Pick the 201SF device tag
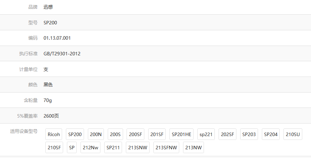Image resolution: width=311 pixels, height=158 pixels. pyautogui.click(x=157, y=134)
